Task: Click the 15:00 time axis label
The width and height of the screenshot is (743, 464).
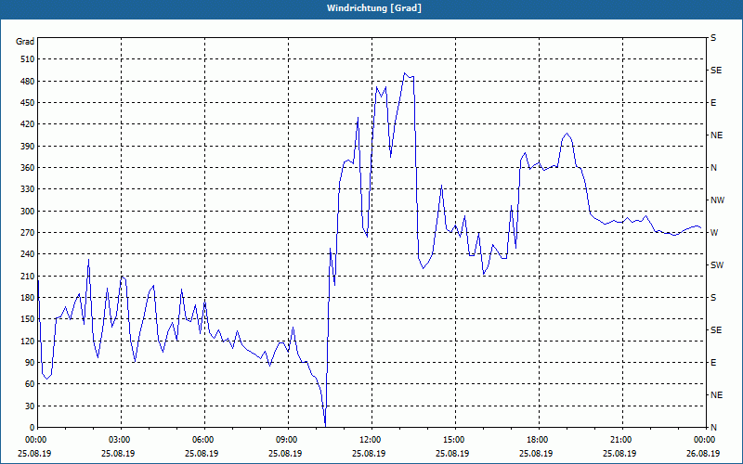Action: [x=452, y=440]
